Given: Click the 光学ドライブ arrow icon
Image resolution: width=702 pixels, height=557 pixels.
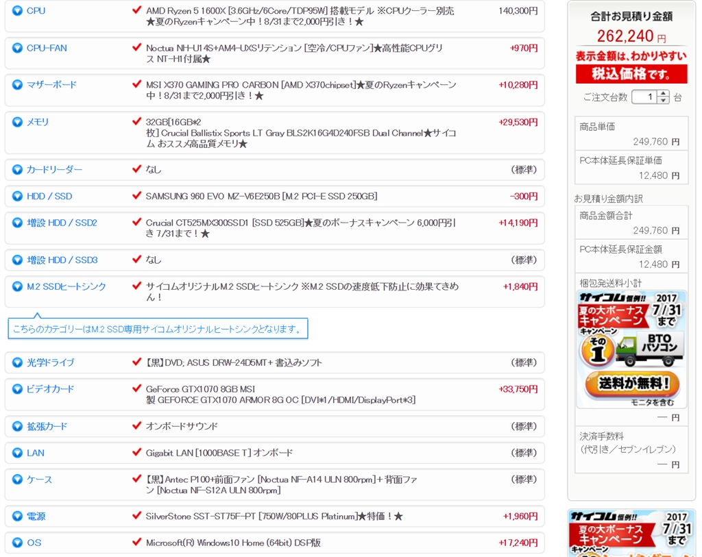Looking at the screenshot, I should 17,362.
